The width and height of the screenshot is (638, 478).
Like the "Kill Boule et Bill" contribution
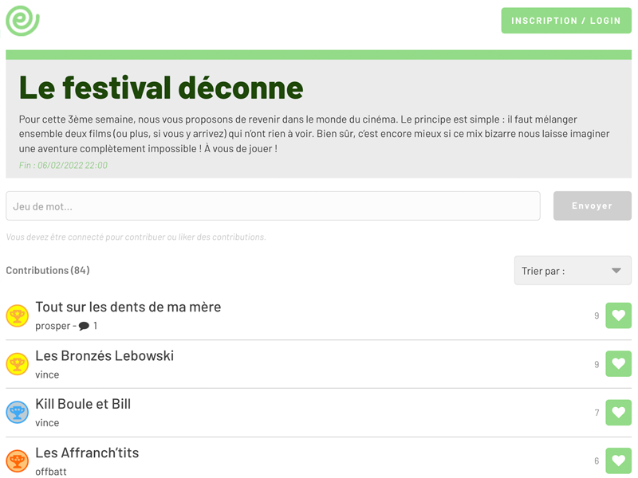(618, 413)
